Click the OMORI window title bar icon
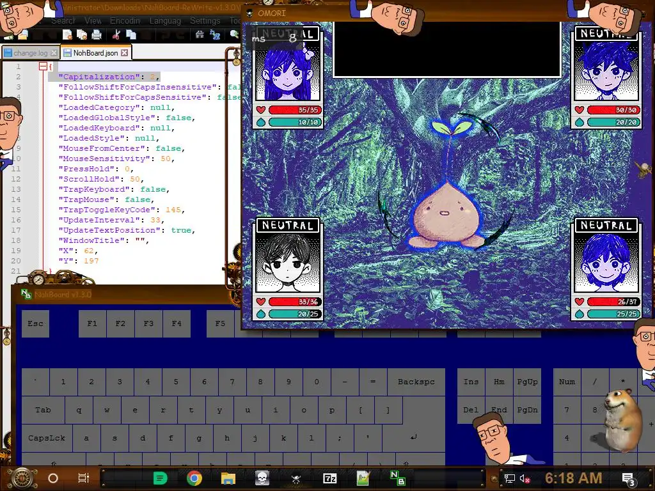The width and height of the screenshot is (655, 491). tap(249, 13)
